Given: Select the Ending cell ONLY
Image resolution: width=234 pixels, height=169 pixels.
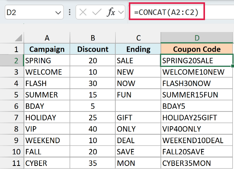Looking at the screenshot, I should [x=138, y=129].
